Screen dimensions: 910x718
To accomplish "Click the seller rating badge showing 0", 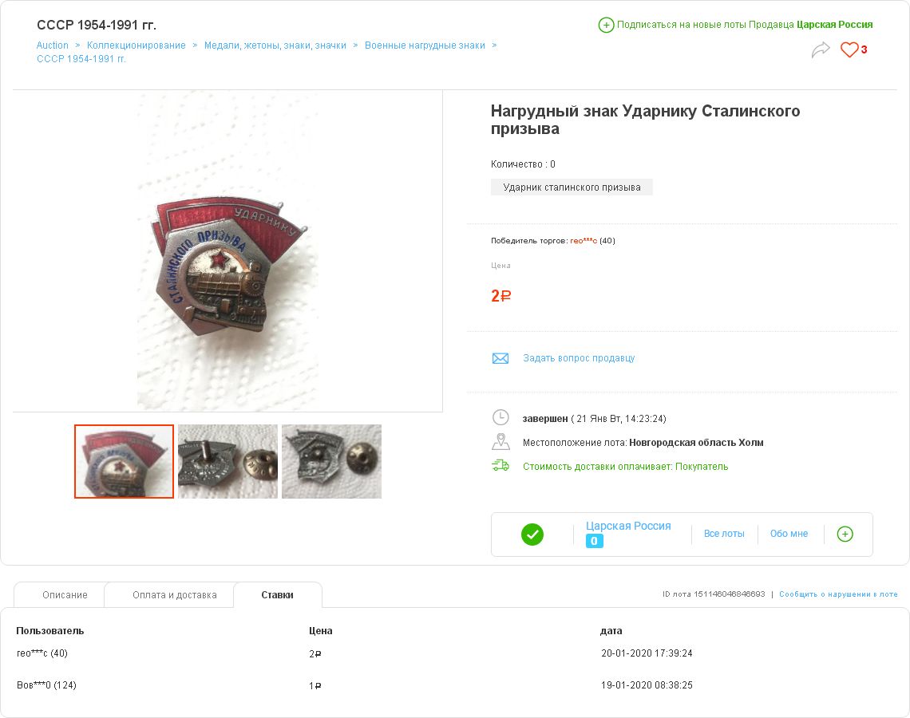I will [x=594, y=541].
